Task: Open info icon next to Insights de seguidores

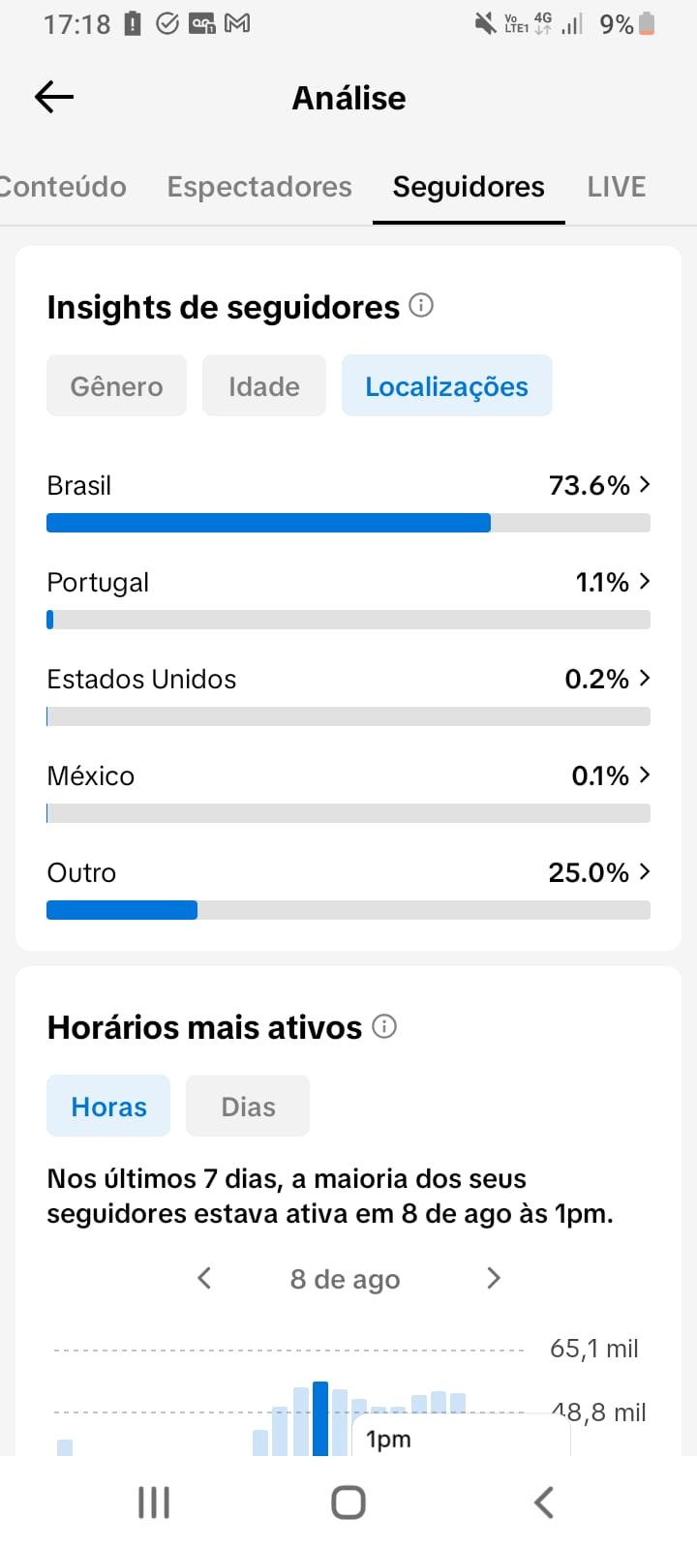Action: pos(421,306)
